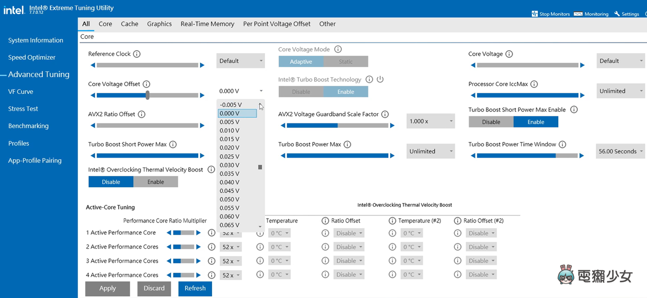
Task: Switch to the Graphics tab
Action: (x=160, y=24)
